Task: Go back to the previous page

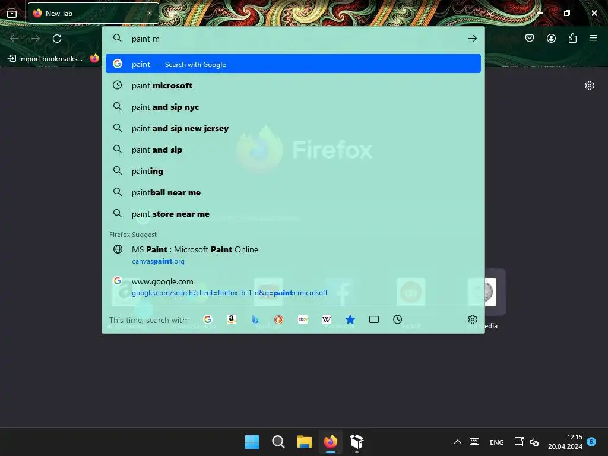Action: point(14,39)
